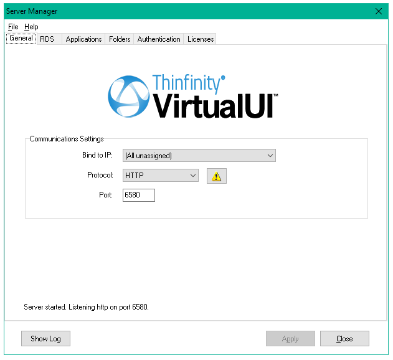Click the 'Port:' label
The image size is (393, 360).
tap(106, 195)
